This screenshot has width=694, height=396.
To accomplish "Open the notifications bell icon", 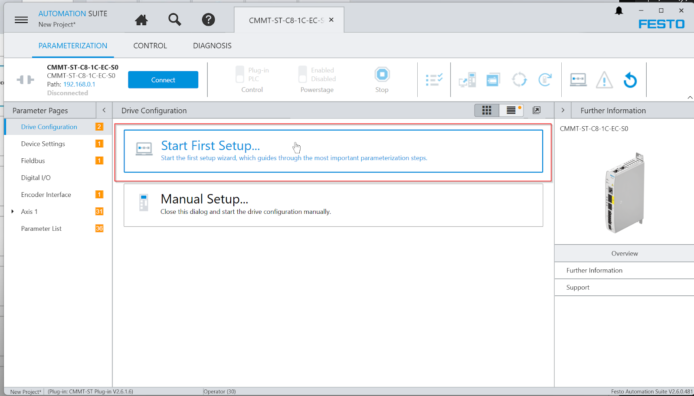I will (x=619, y=11).
